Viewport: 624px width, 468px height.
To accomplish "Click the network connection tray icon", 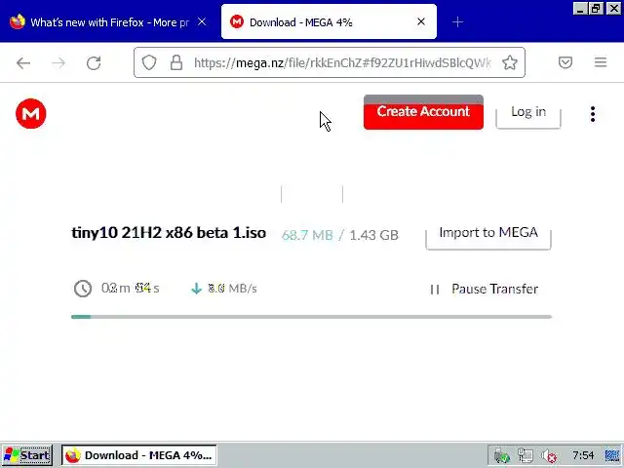I will pos(526,455).
